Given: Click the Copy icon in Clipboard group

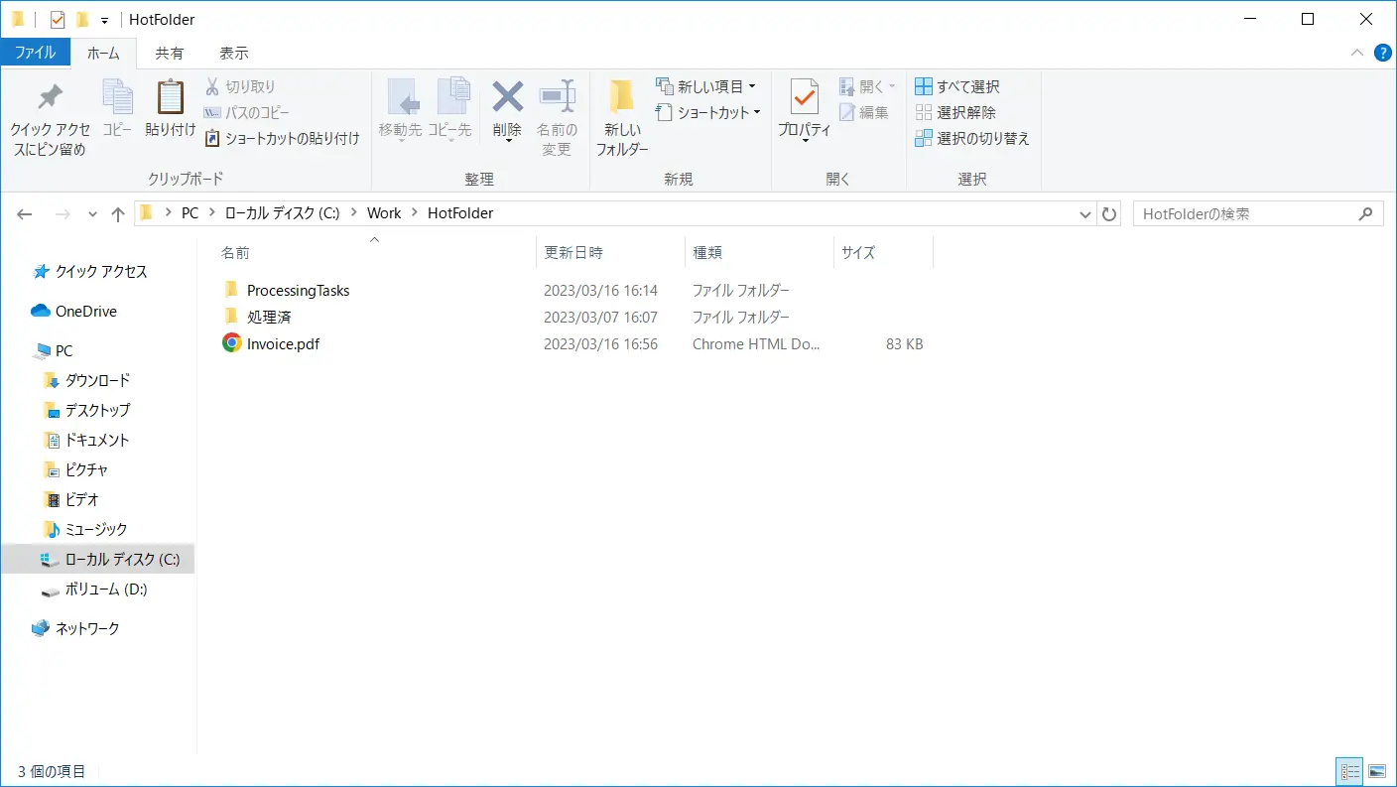Looking at the screenshot, I should (117, 97).
